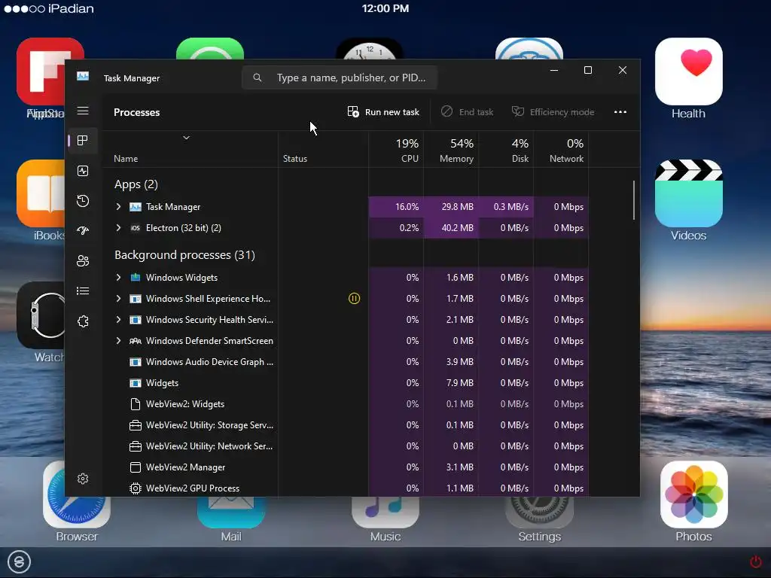Image resolution: width=771 pixels, height=578 pixels.
Task: Open the iBooks app icon
Action: [41, 193]
